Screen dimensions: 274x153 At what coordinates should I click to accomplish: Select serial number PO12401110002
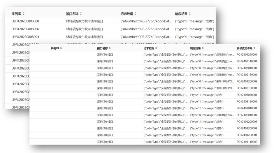pos(247,142)
